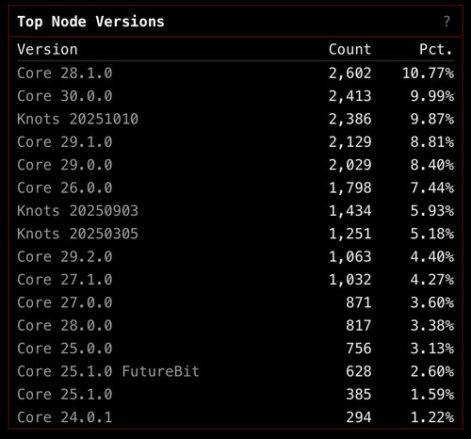The width and height of the screenshot is (471, 439).
Task: Select the Core 27.0.0 row label
Action: pyautogui.click(x=65, y=302)
